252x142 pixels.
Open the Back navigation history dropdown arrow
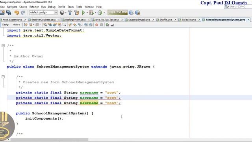point(34,24)
